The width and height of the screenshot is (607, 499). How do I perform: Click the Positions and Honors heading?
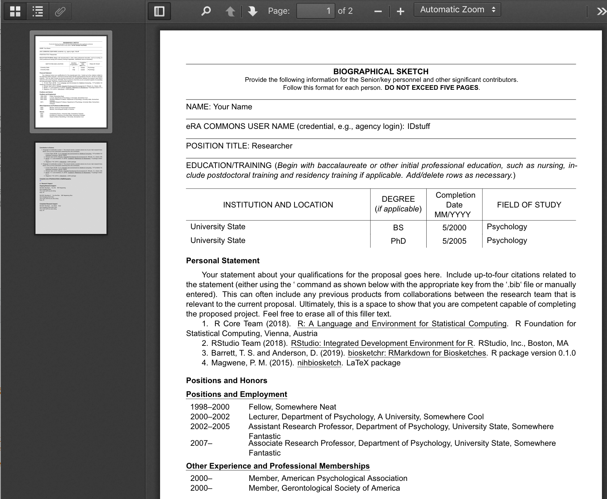tap(227, 381)
